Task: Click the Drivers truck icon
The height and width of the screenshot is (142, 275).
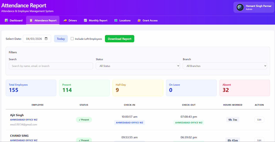Action: (65, 20)
